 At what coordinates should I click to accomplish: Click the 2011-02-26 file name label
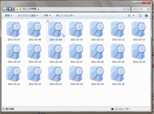coord(118,84)
